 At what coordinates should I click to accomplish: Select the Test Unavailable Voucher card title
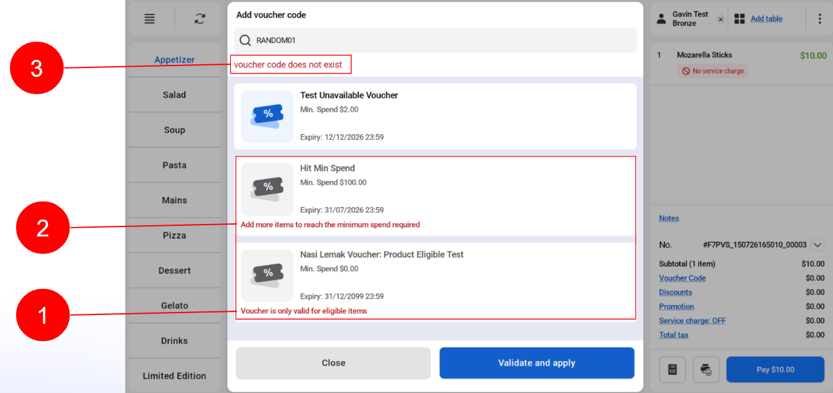click(x=349, y=95)
